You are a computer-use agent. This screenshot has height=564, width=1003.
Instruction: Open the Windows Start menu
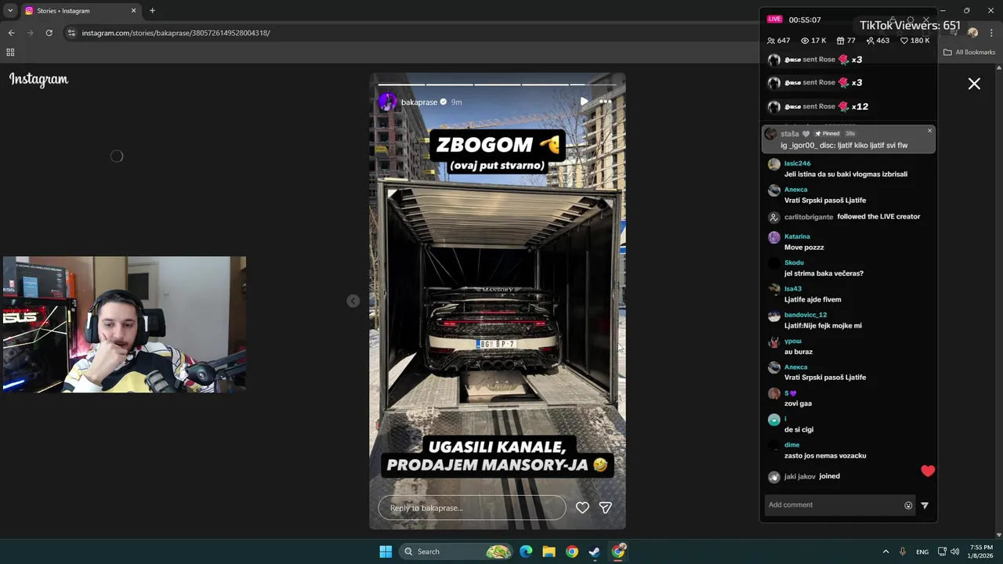(386, 551)
